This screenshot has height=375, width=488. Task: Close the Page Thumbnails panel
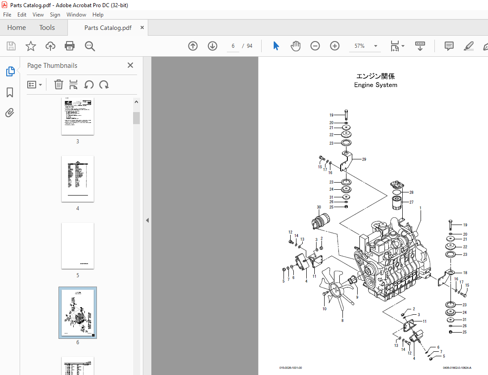(x=130, y=65)
